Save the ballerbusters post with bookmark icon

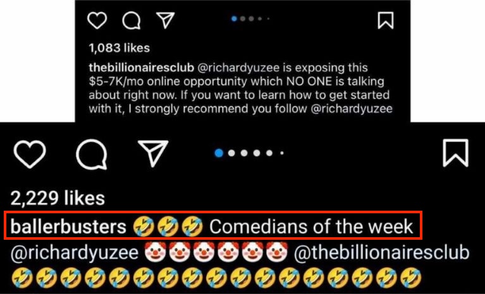point(456,153)
